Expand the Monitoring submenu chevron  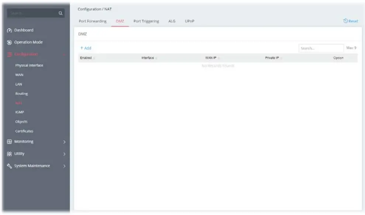pyautogui.click(x=65, y=142)
